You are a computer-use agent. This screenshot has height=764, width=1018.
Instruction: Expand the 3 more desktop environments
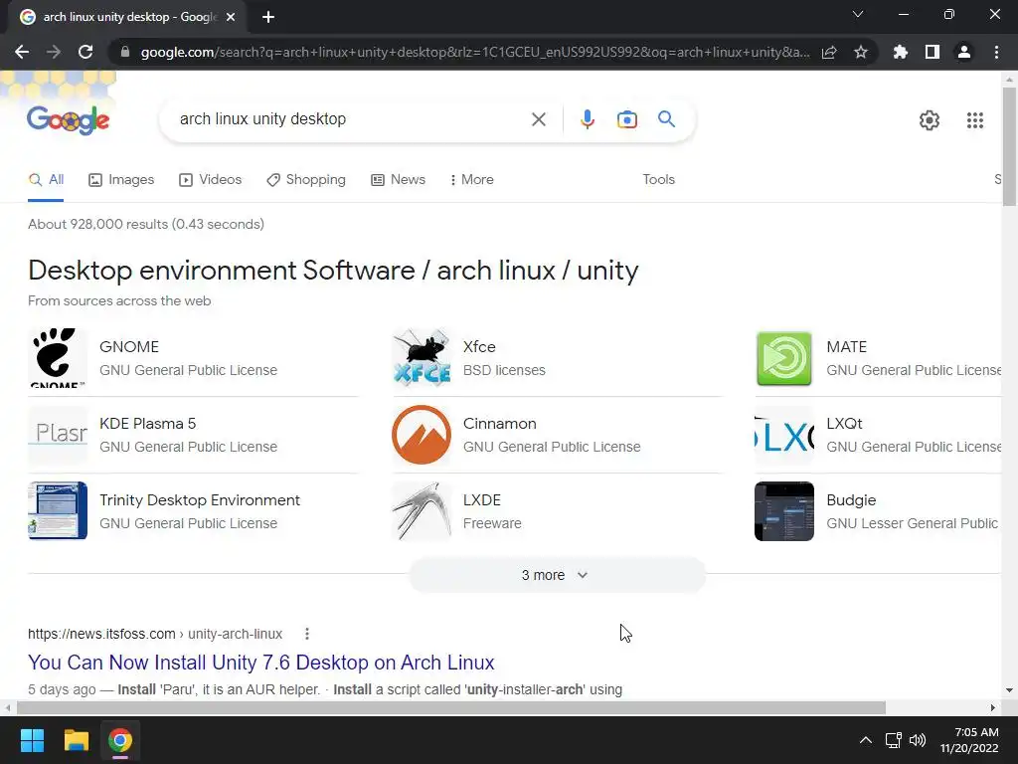point(557,575)
